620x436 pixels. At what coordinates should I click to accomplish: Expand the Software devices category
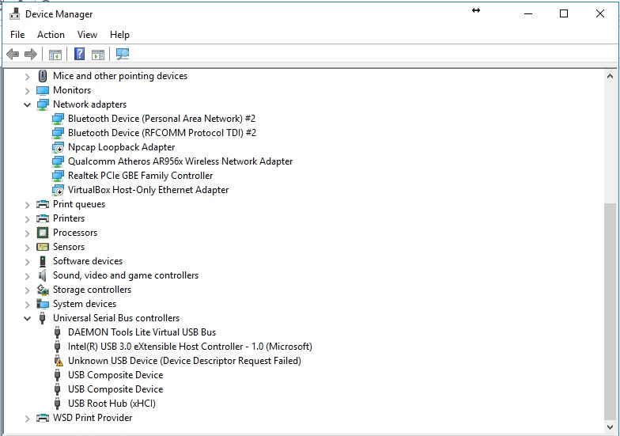(x=27, y=261)
